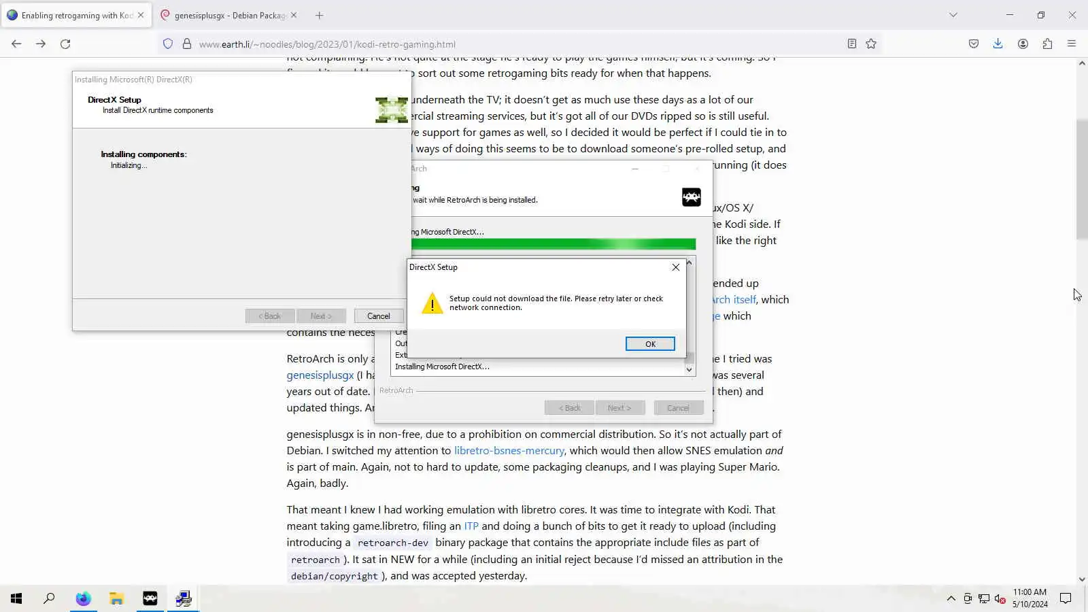Click the DirectX logo in the setup wizard
Viewport: 1088px width, 612px height.
coord(392,110)
